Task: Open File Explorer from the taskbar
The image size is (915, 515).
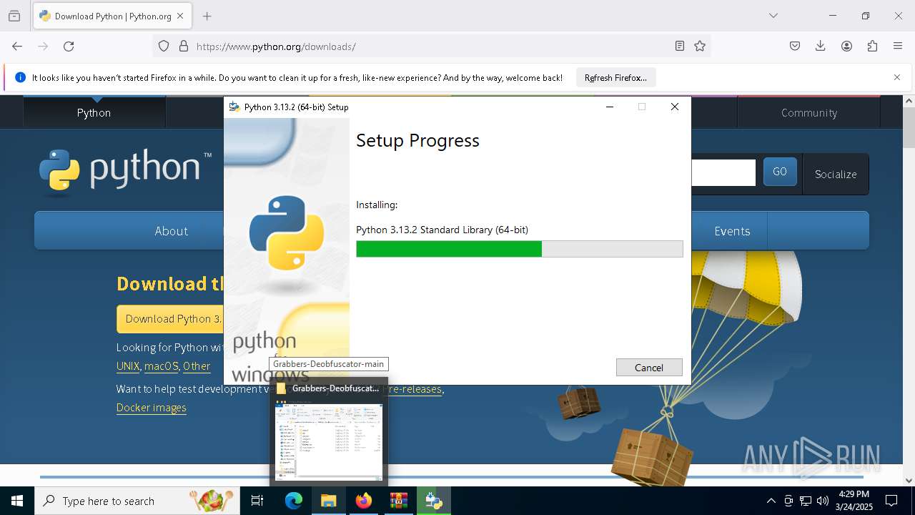Action: coord(328,501)
